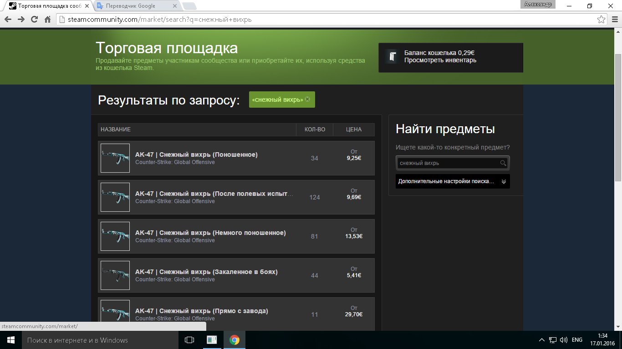Open the clock showing 1:34 17.01.2016

click(602, 339)
